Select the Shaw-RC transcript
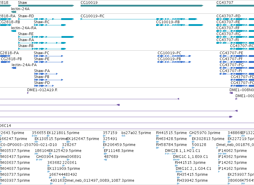The height and width of the screenshot is (185, 254). 50,25
